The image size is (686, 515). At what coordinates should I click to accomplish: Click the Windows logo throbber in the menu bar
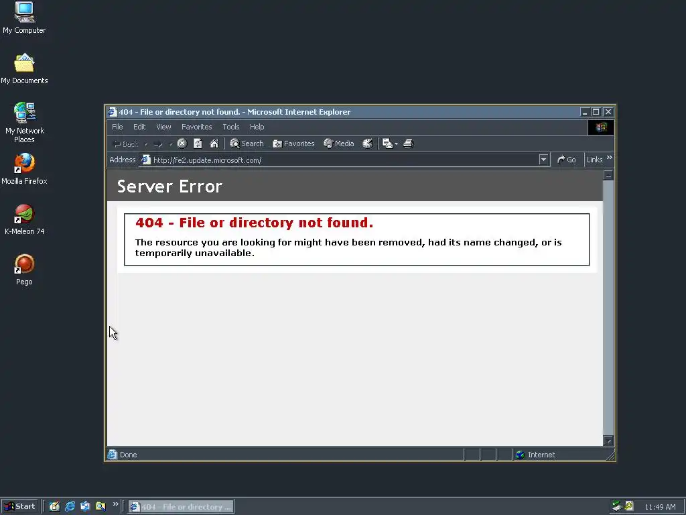(601, 127)
